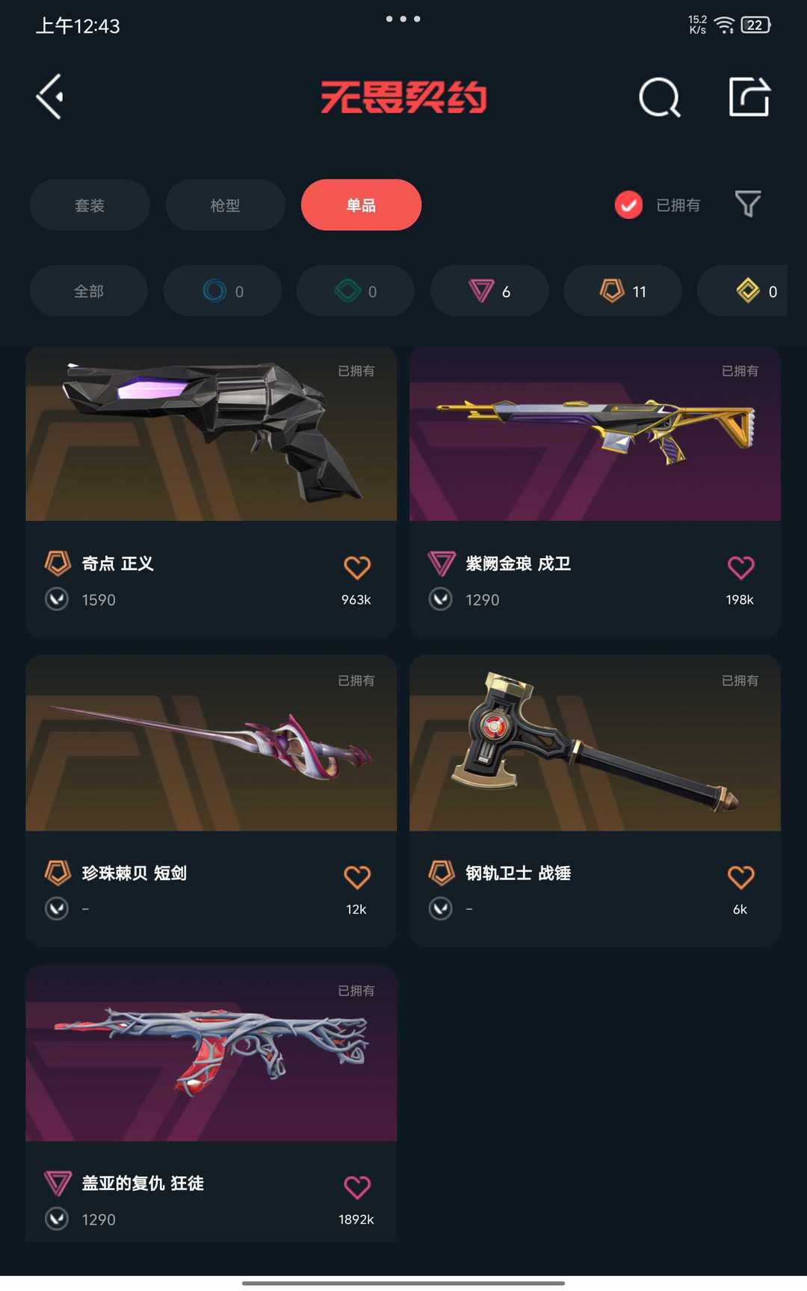The width and height of the screenshot is (807, 1291).
Task: Tap heart icon on 珍珠棘贝 短剑
Action: pos(357,877)
